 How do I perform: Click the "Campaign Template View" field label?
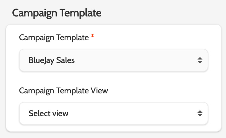click(x=63, y=91)
